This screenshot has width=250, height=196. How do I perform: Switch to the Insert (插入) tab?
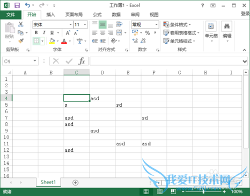(50, 15)
